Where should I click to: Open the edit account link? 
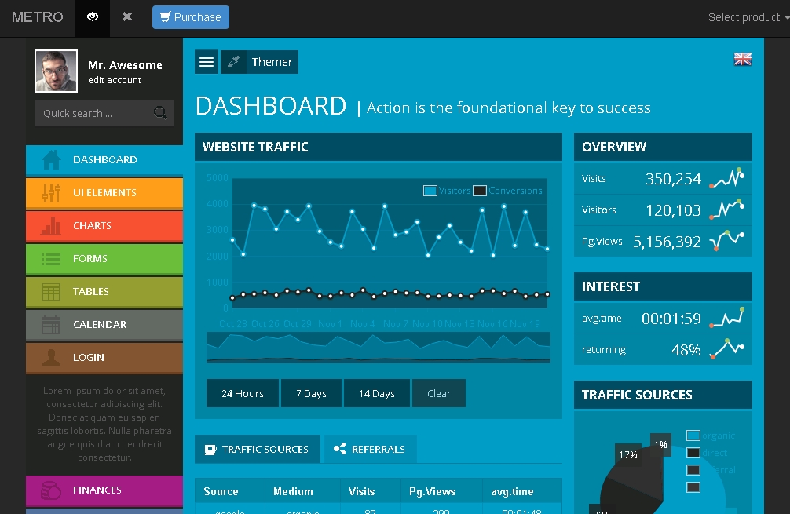[115, 80]
